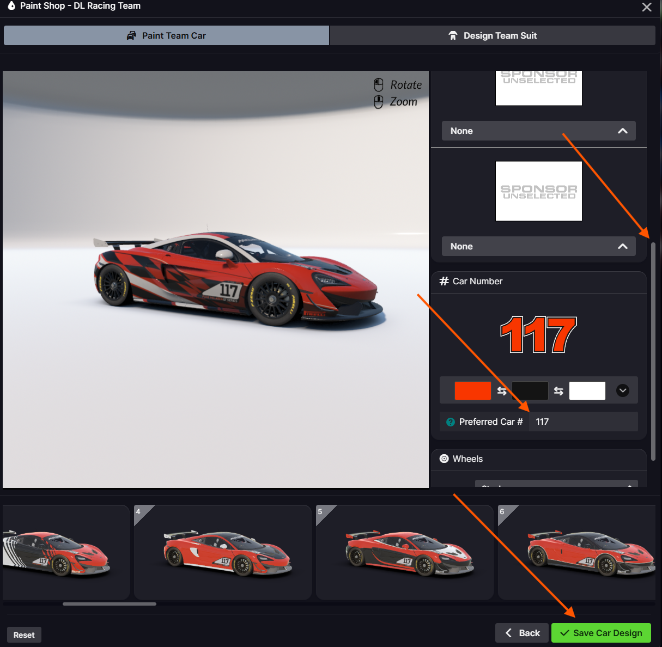Choose paint pattern thumbnail number 5
Screen dimensions: 662x647
404,553
